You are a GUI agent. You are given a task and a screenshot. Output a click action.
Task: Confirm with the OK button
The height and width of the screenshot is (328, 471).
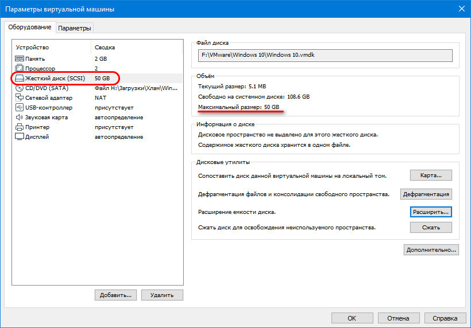[352, 318]
